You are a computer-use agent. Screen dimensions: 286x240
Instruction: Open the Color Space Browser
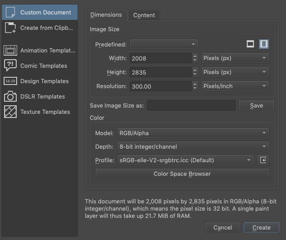(x=182, y=174)
